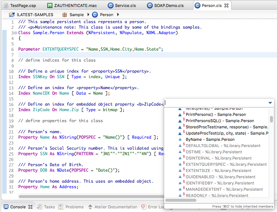
Task: Open the Tasks view tab
Action: (x=49, y=207)
